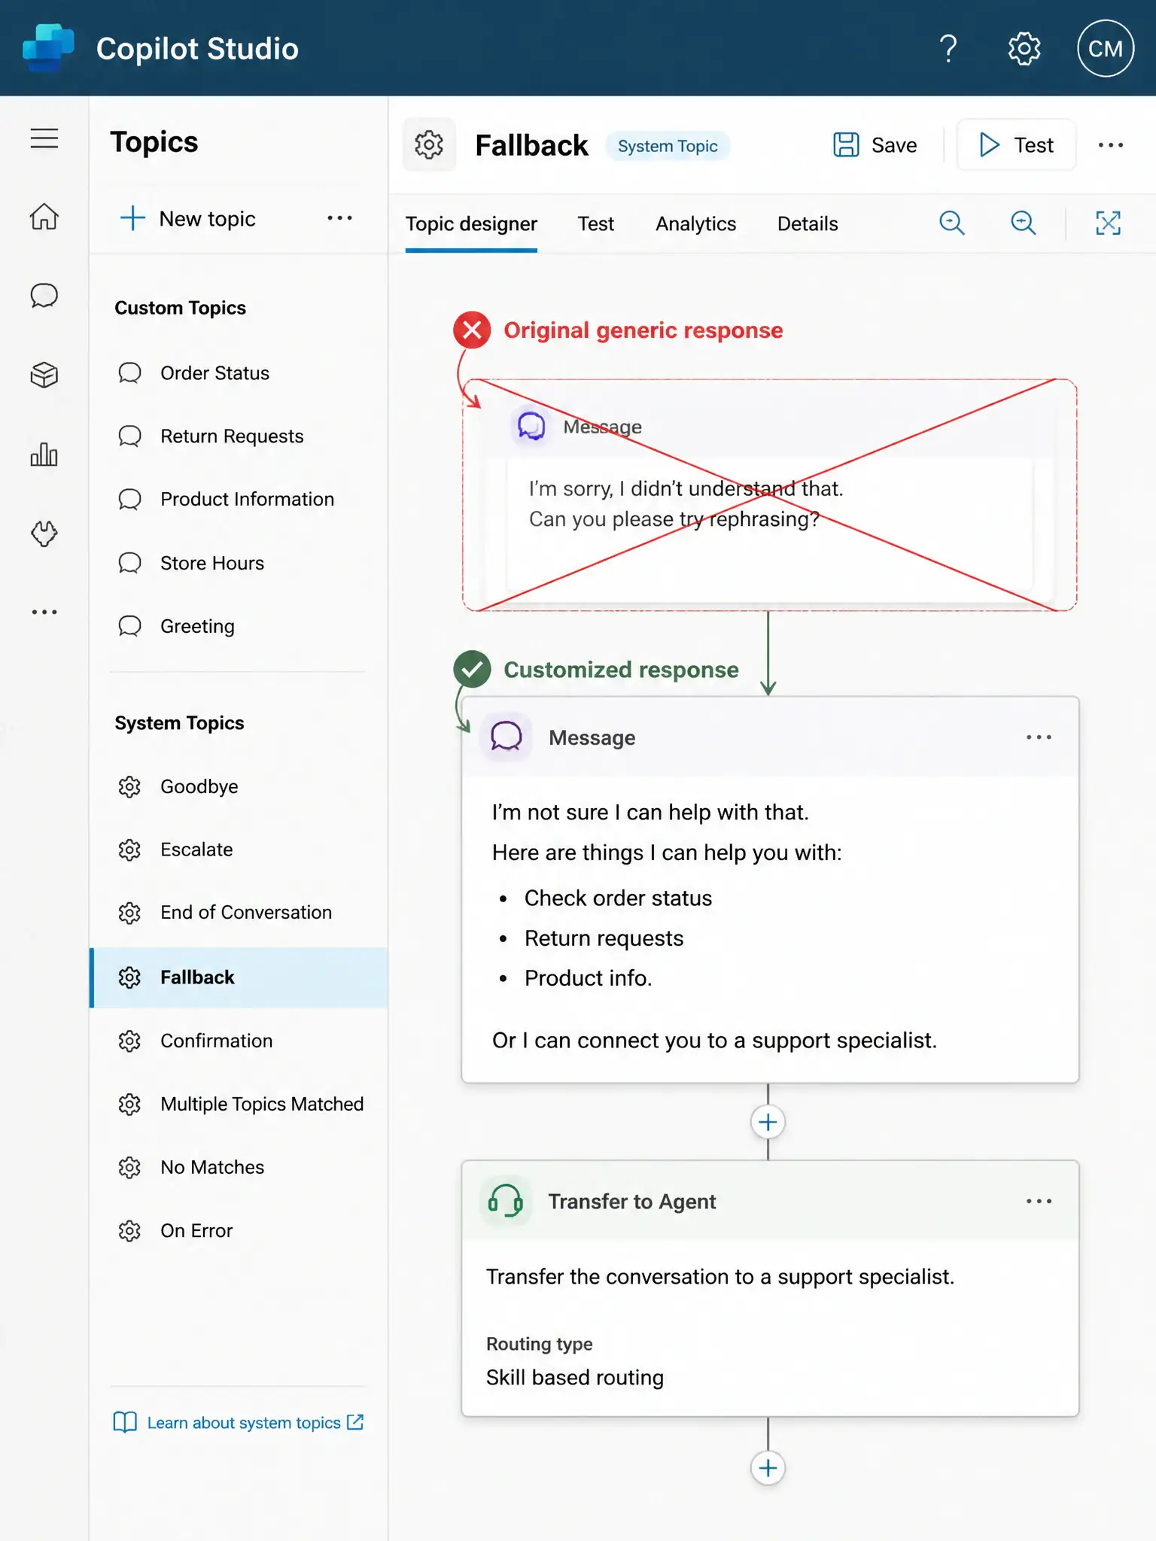The width and height of the screenshot is (1156, 1541).
Task: Open the Product Information topic
Action: 239,499
